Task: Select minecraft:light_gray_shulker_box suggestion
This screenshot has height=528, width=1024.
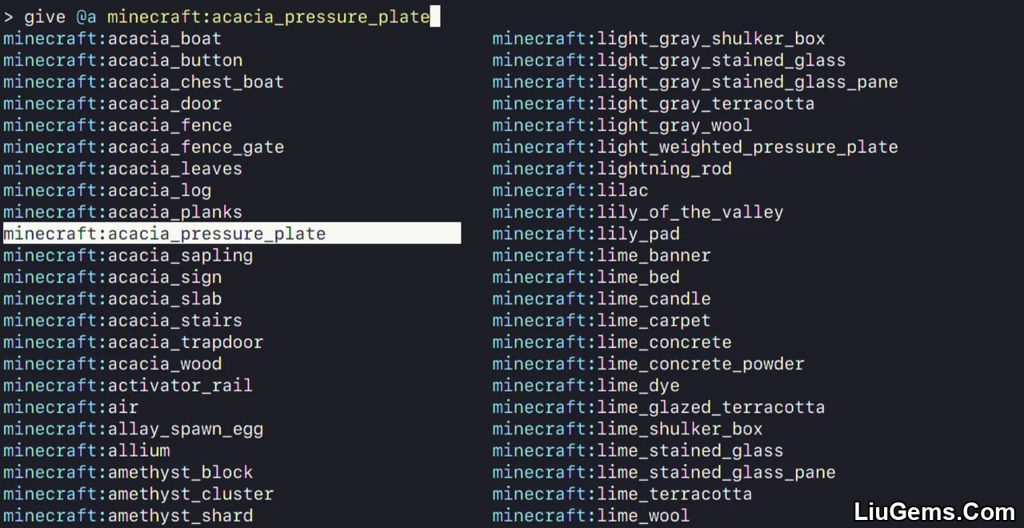Action: coord(658,38)
